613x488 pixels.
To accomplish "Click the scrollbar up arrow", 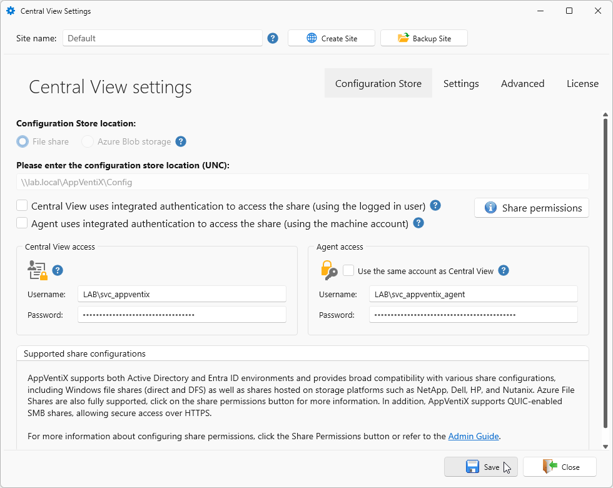I will pos(605,114).
